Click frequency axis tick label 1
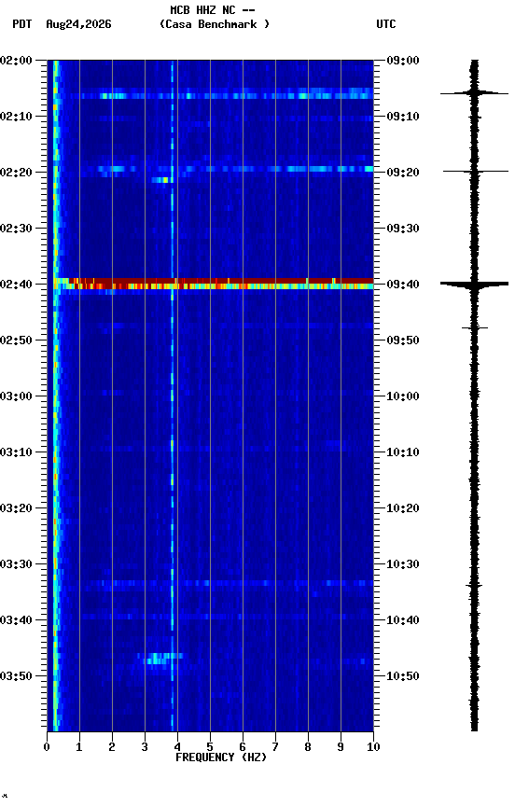 pyautogui.click(x=79, y=747)
